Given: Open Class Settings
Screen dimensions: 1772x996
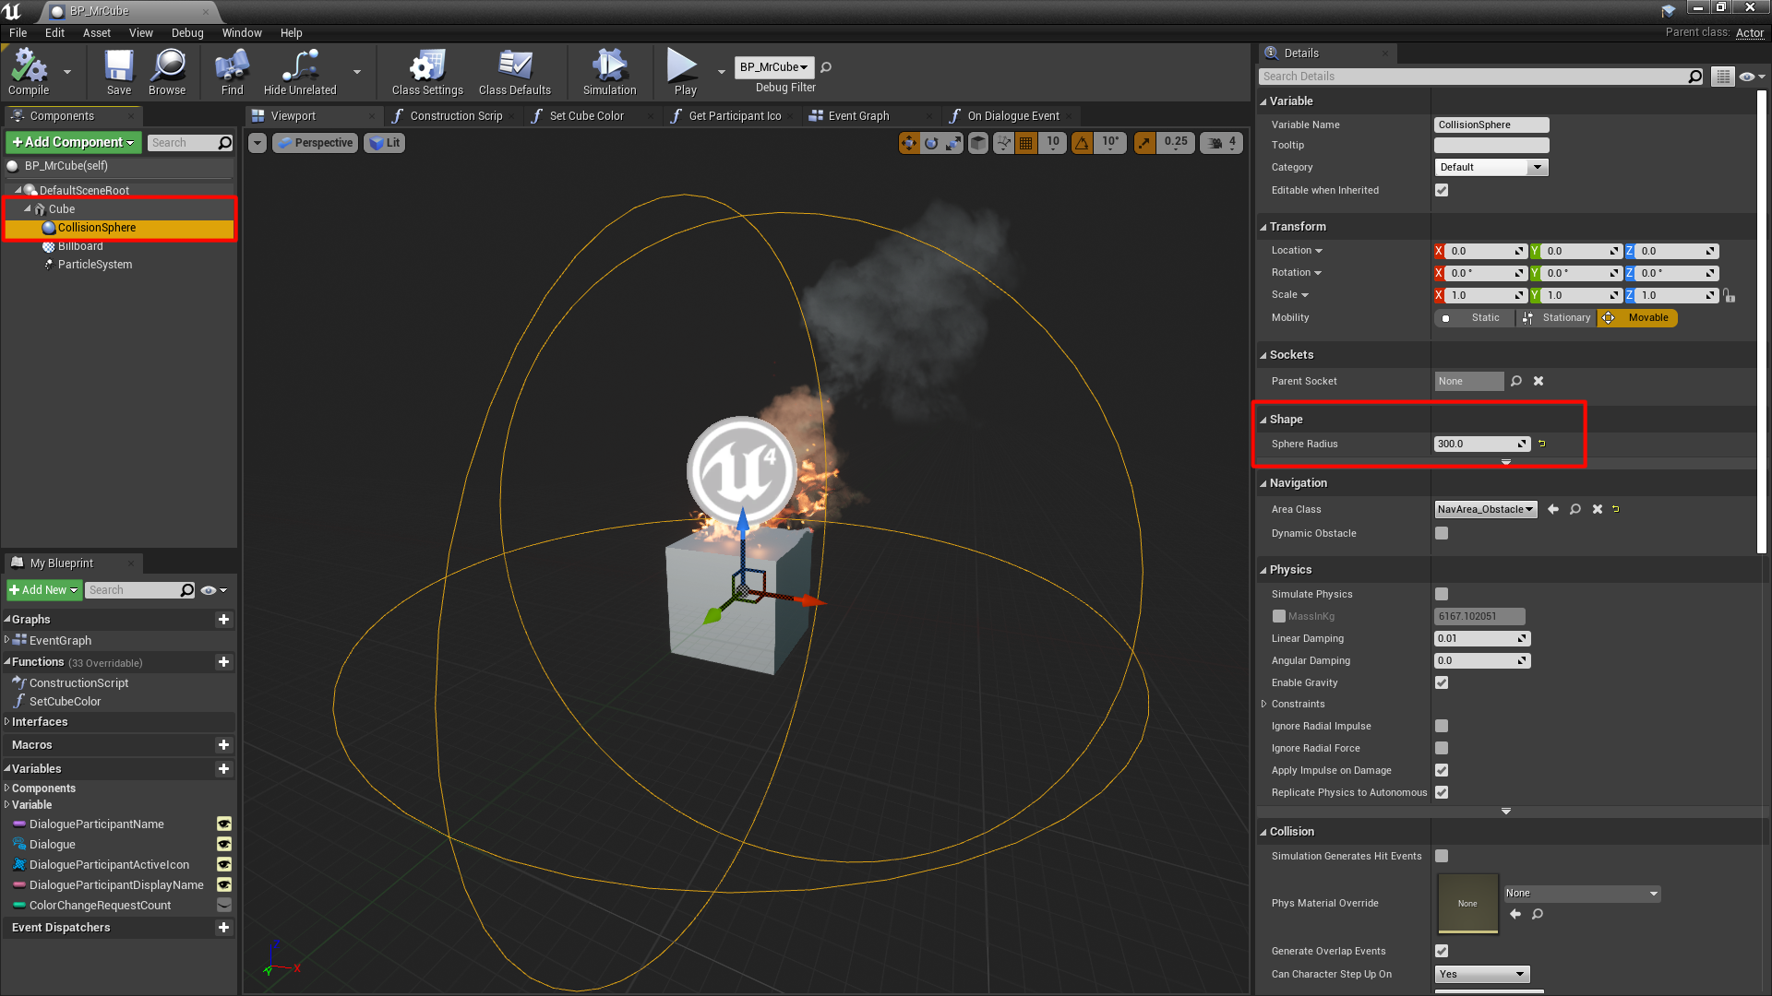Looking at the screenshot, I should tap(427, 72).
